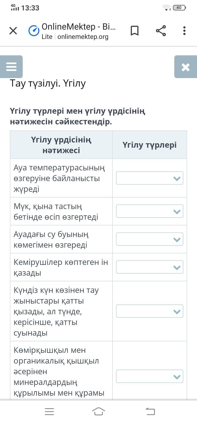Expand dropdown for daytime heating rocks row

(x=149, y=311)
